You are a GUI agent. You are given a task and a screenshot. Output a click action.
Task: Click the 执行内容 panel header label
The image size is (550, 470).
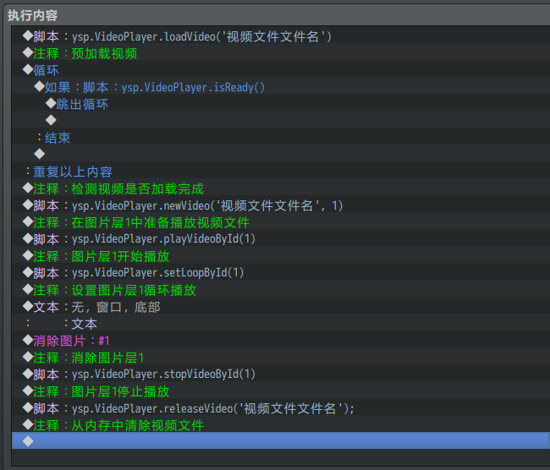[x=32, y=15]
